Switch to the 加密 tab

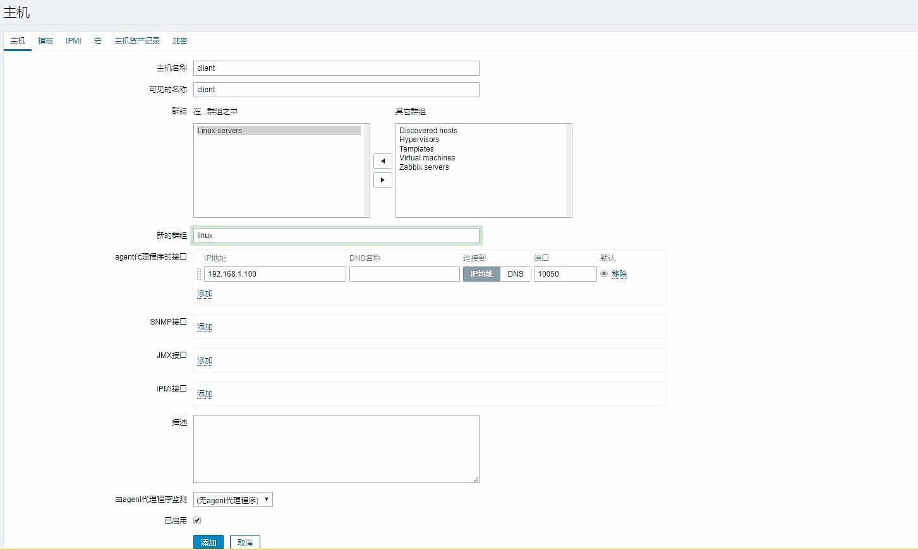[x=179, y=41]
